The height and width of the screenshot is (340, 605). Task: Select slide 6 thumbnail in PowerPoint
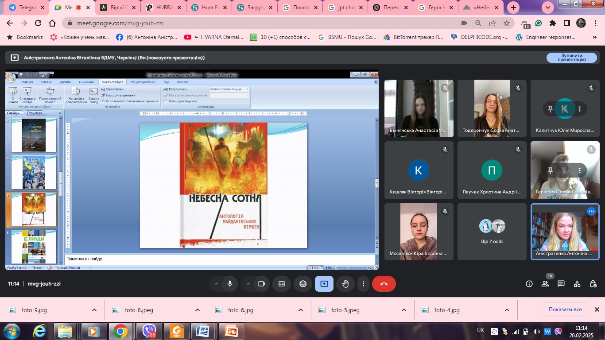[x=34, y=173]
